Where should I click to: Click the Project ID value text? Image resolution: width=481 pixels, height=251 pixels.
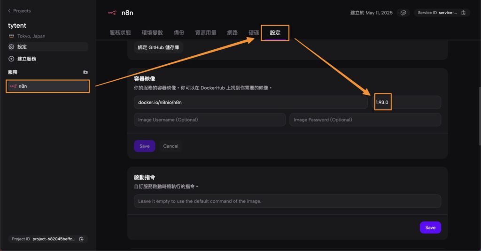[x=54, y=239]
